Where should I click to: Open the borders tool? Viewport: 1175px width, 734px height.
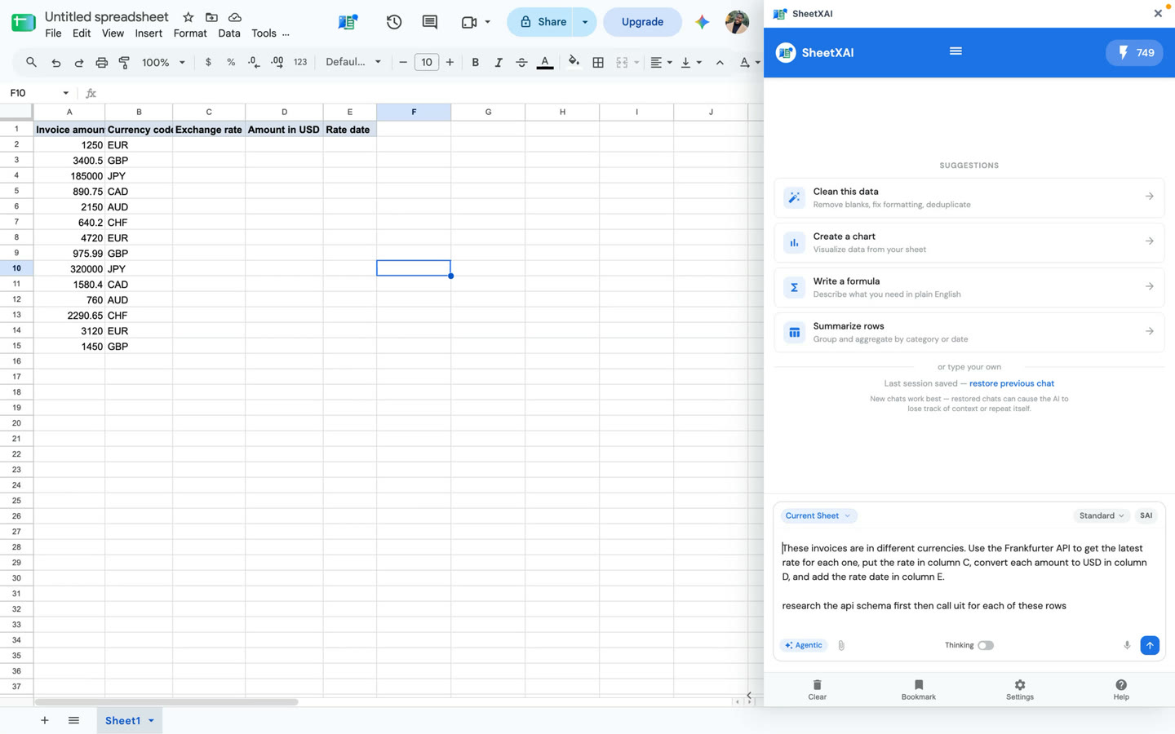point(598,62)
